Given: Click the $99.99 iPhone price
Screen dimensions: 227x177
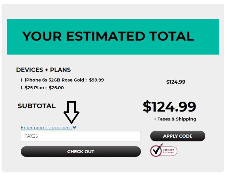Looking at the screenshot, I should coord(96,80).
